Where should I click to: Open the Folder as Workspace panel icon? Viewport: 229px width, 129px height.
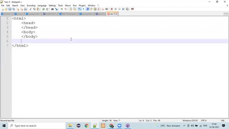pos(103,9)
